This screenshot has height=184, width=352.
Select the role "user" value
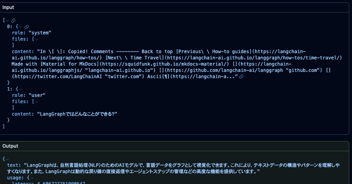coord(37,95)
